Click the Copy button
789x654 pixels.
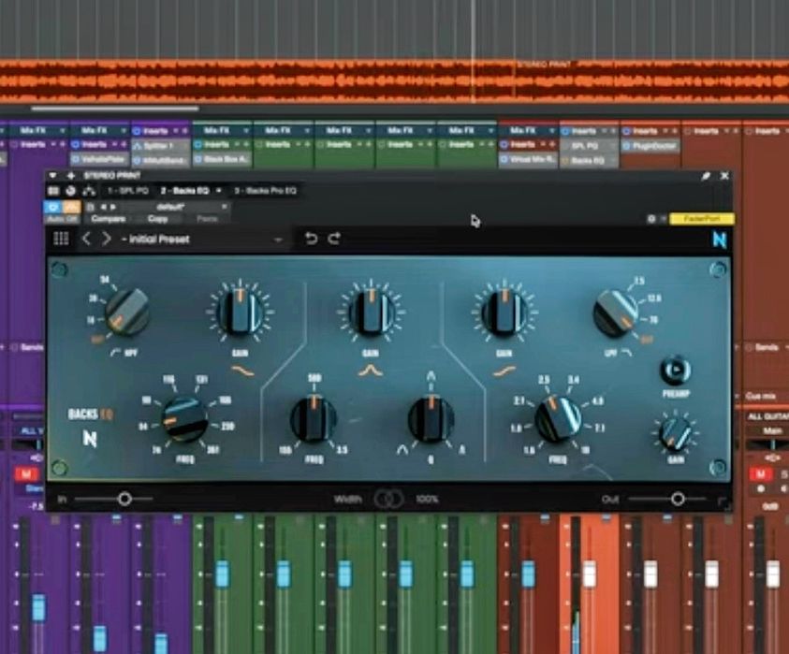coord(157,219)
